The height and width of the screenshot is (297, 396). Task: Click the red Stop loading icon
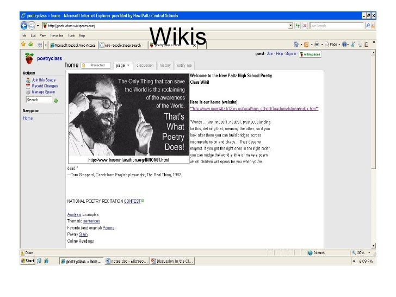pyautogui.click(x=305, y=26)
